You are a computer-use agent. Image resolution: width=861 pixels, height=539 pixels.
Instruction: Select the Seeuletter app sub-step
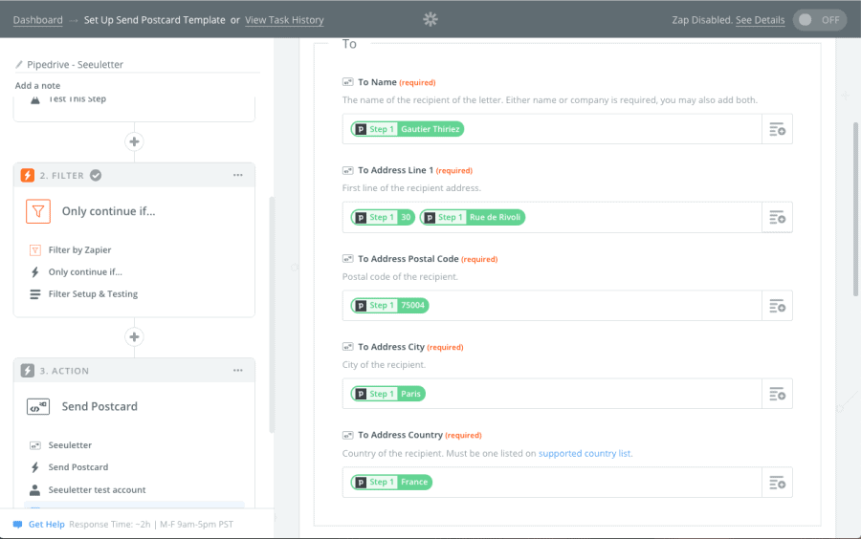coord(70,445)
